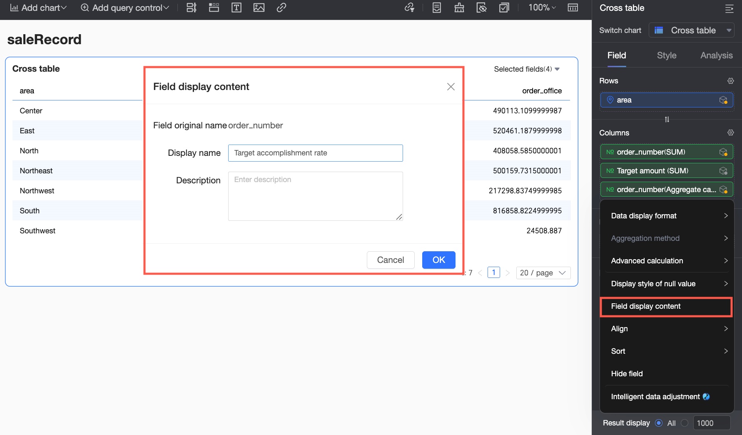The width and height of the screenshot is (742, 435).
Task: Open the filter layout widget icon in toolbar
Action: 192,7
